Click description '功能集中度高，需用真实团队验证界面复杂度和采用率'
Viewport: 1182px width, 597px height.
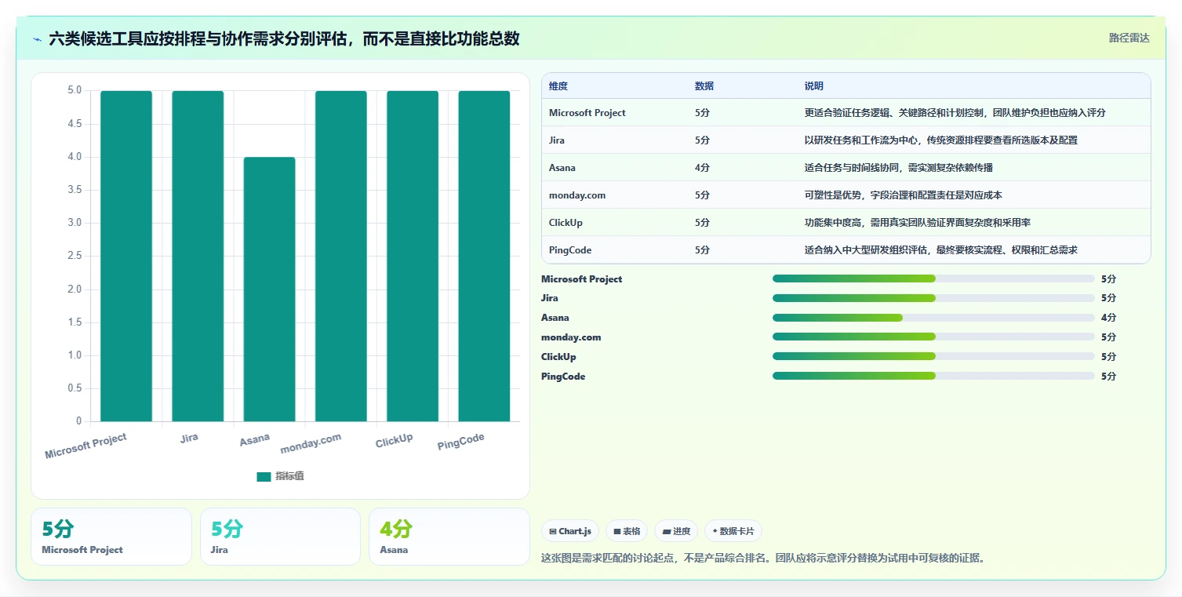(x=918, y=223)
